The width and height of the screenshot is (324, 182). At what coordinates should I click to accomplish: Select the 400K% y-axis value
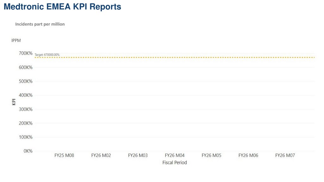pos(26,95)
